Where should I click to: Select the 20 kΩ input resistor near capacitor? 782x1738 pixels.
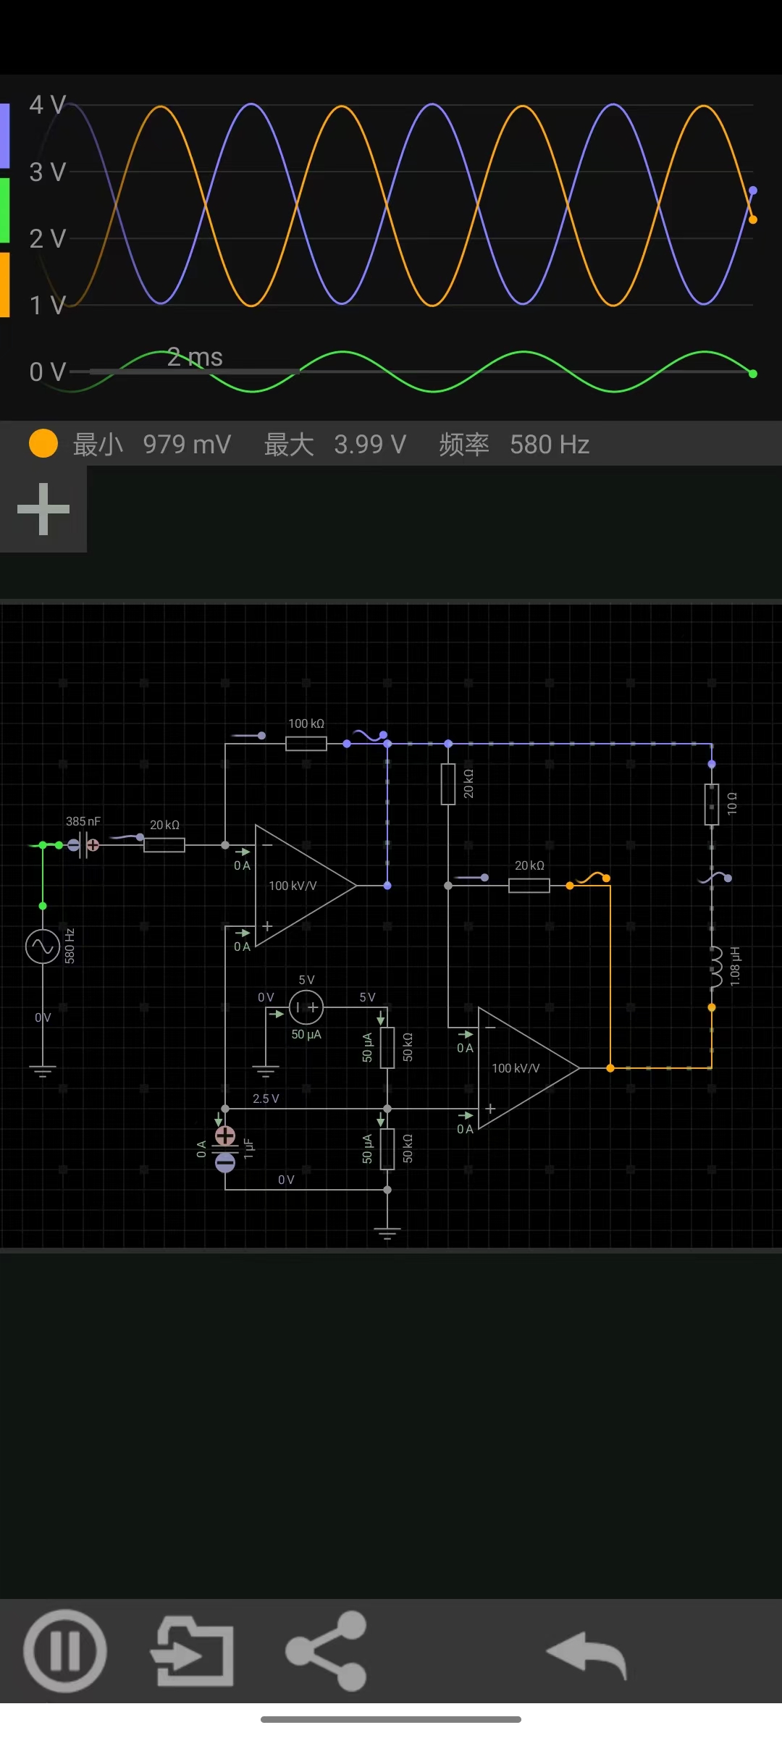pos(164,845)
